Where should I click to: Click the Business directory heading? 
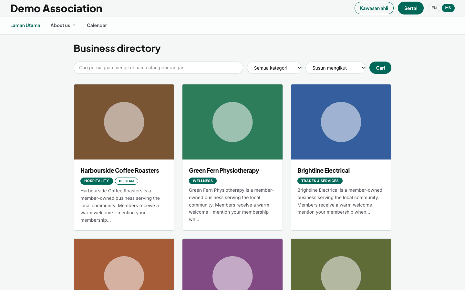coord(117,48)
